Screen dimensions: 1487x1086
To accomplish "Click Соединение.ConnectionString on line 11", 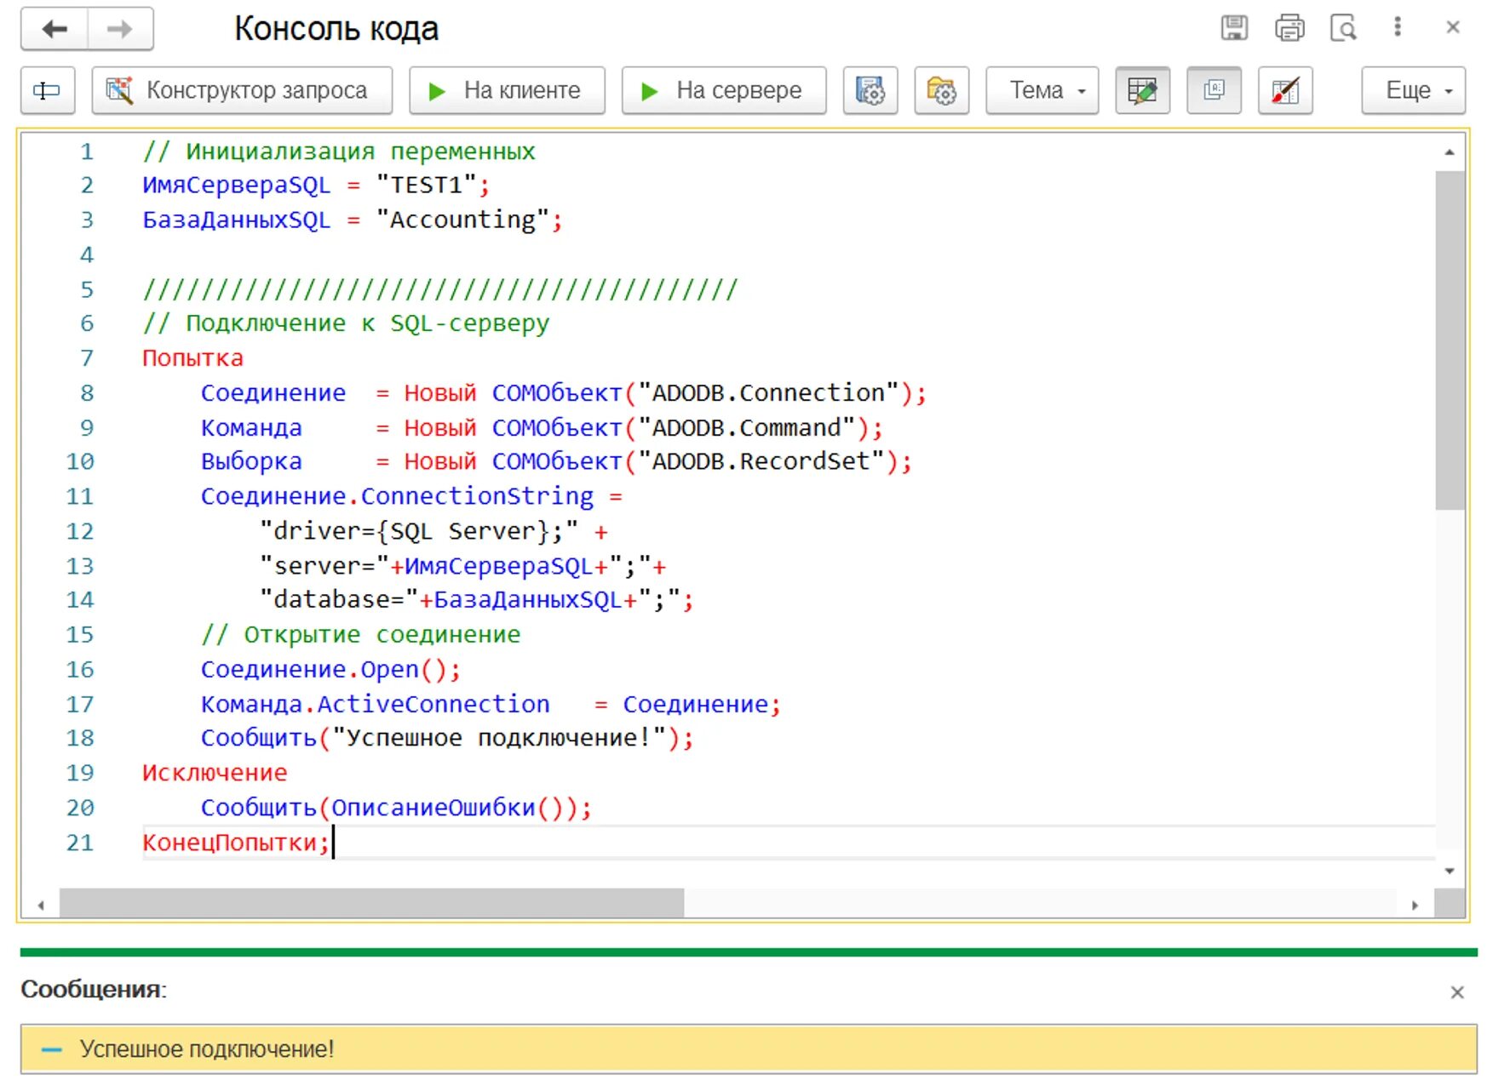I will (x=397, y=496).
